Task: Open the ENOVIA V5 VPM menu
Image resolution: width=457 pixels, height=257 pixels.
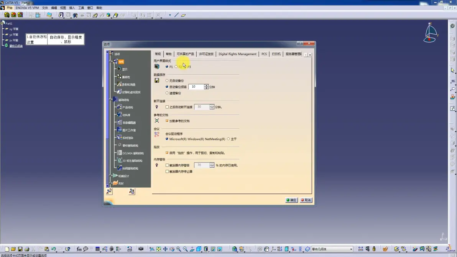Action: coord(27,8)
